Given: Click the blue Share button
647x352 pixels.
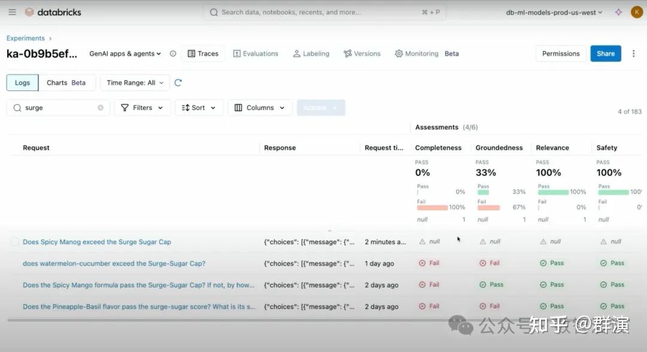Looking at the screenshot, I should [605, 54].
